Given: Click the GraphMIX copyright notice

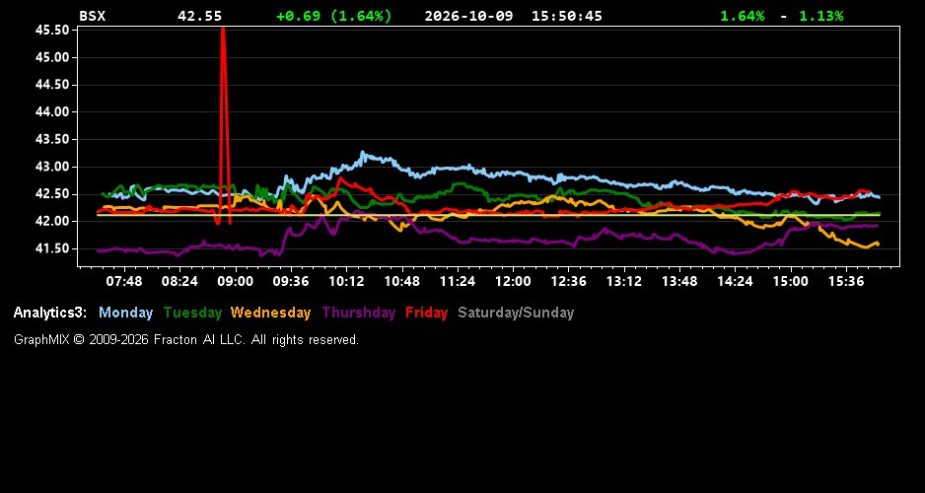Looking at the screenshot, I should point(186,339).
